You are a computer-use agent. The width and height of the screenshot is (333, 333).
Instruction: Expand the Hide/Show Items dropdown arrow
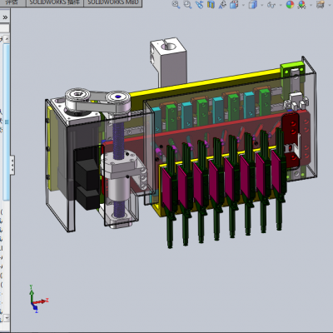point(281,5)
